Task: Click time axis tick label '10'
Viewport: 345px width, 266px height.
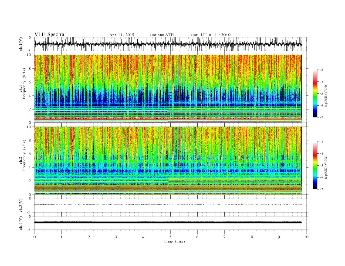Action: pos(306,237)
